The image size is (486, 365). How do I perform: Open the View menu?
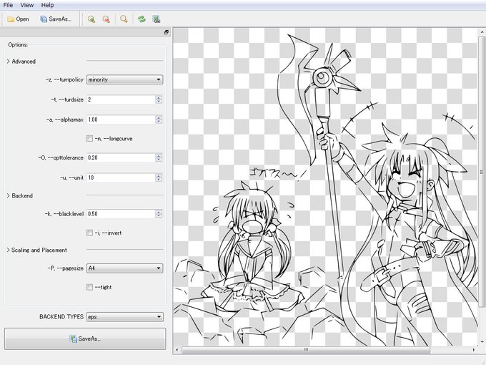pyautogui.click(x=27, y=5)
